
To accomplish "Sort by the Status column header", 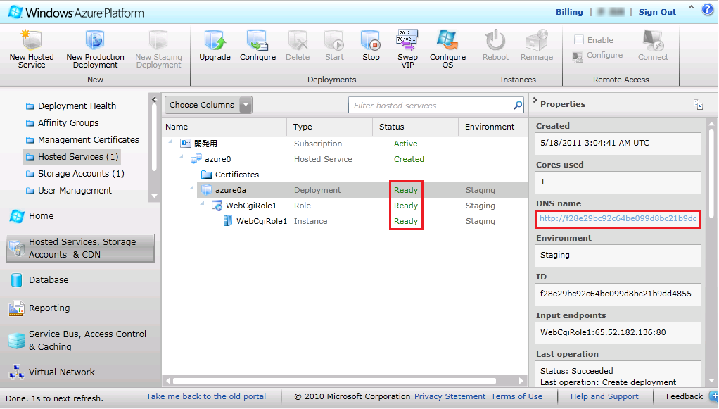I will click(x=416, y=127).
